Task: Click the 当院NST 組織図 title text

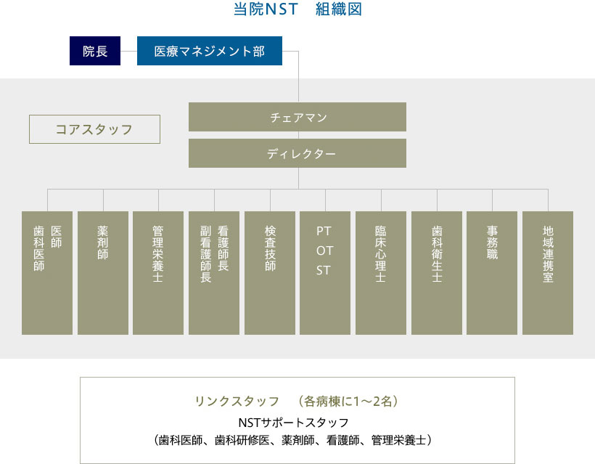Action: [x=297, y=9]
